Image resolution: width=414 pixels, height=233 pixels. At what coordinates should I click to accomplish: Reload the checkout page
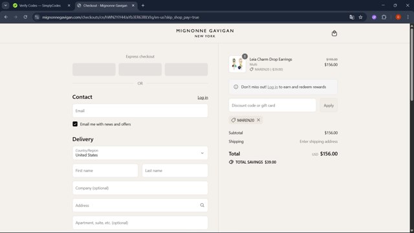click(25, 17)
